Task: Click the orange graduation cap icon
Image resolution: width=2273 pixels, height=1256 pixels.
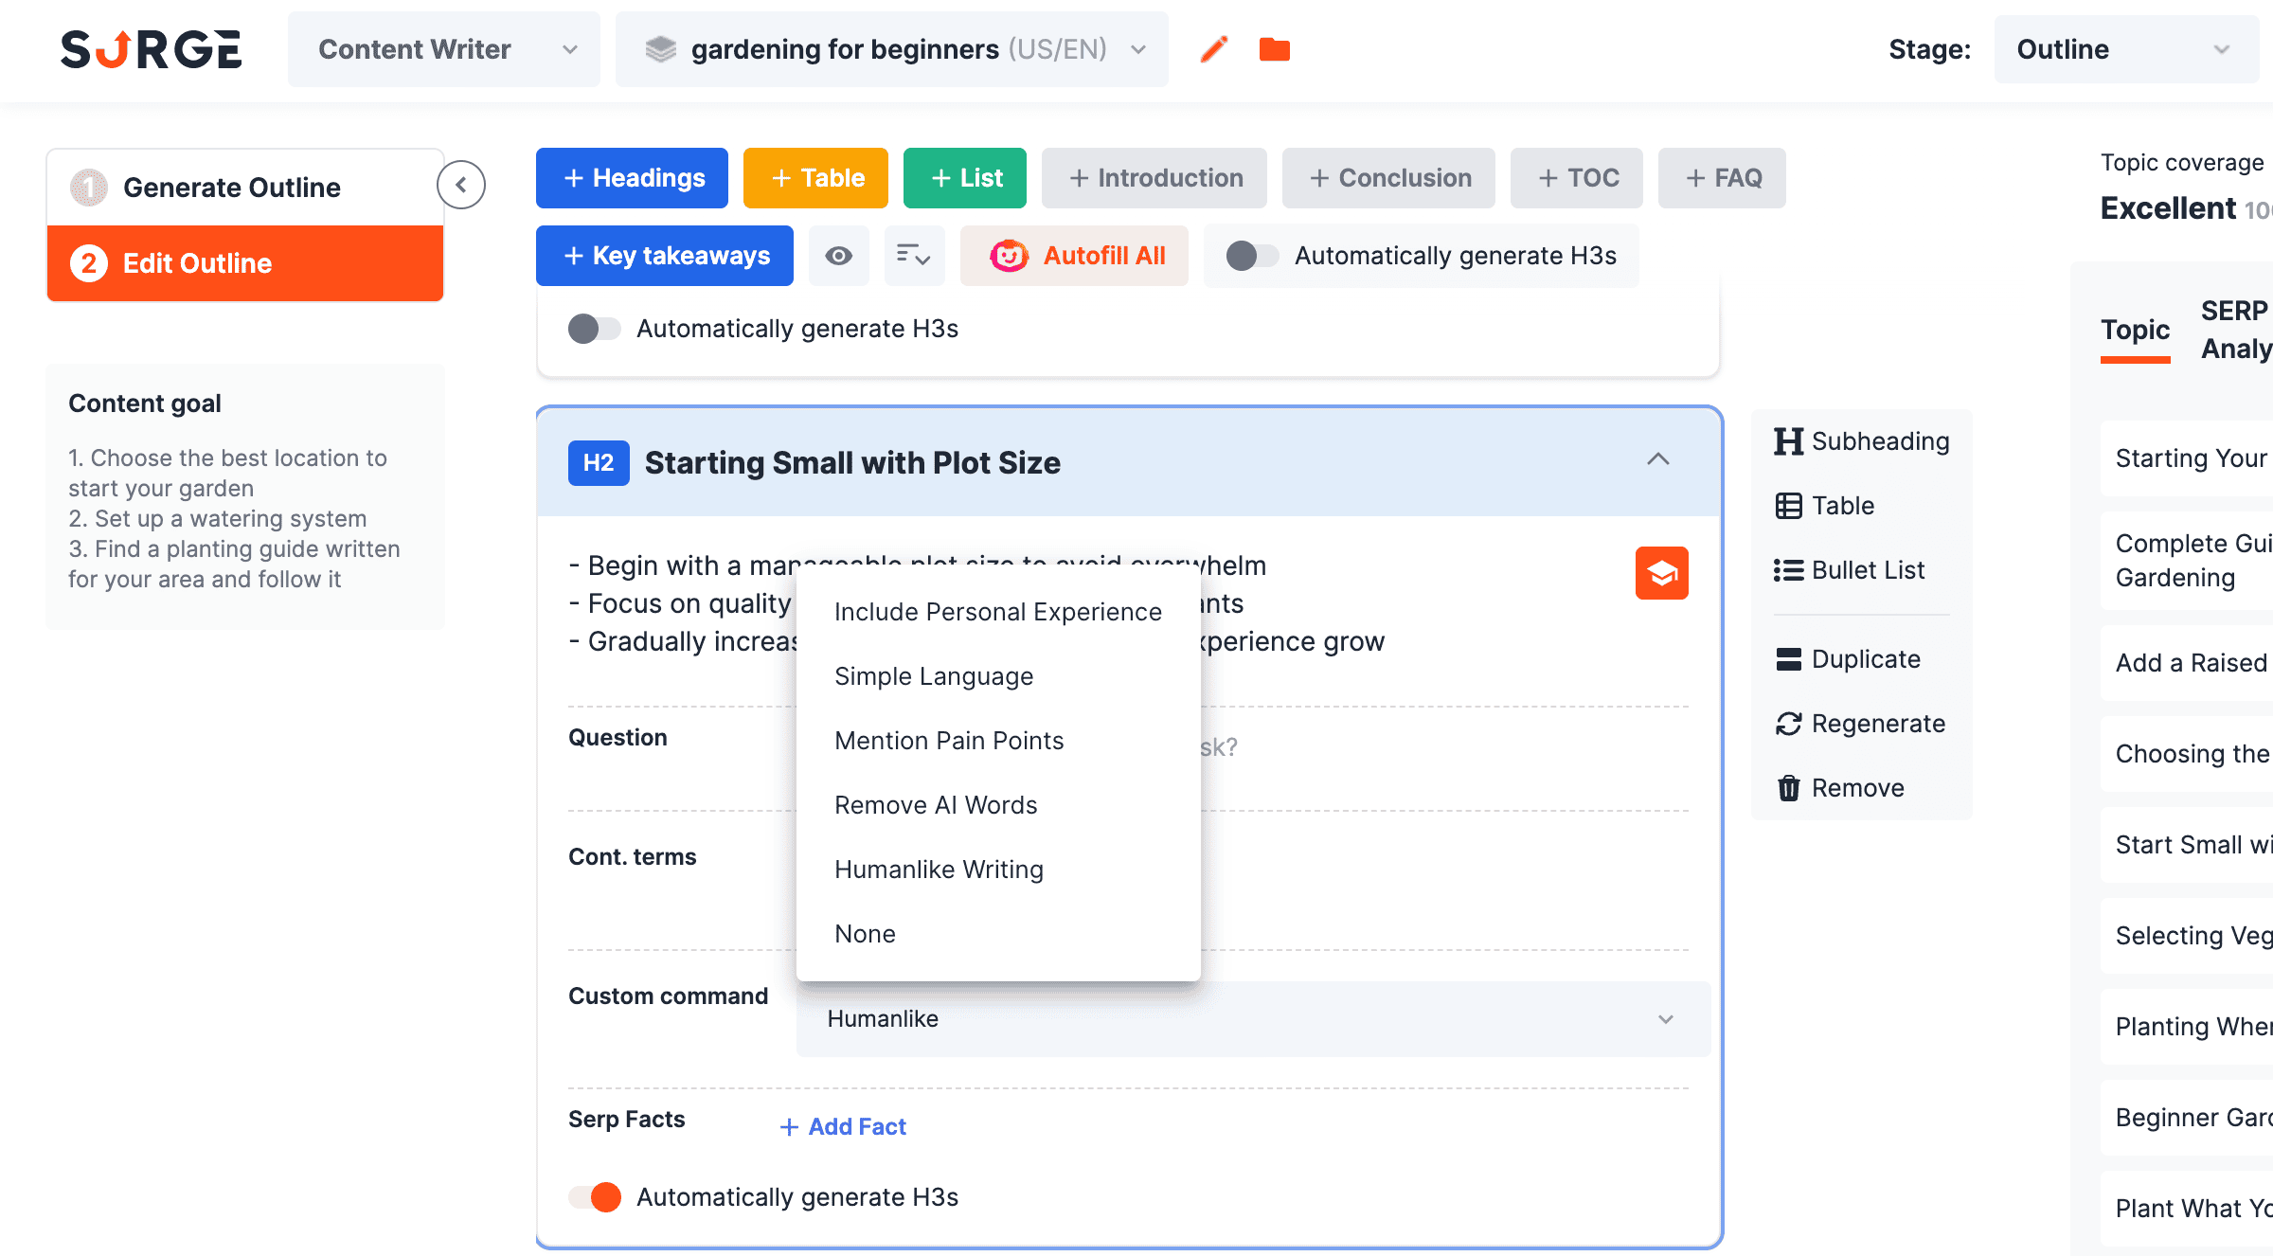Action: point(1661,573)
